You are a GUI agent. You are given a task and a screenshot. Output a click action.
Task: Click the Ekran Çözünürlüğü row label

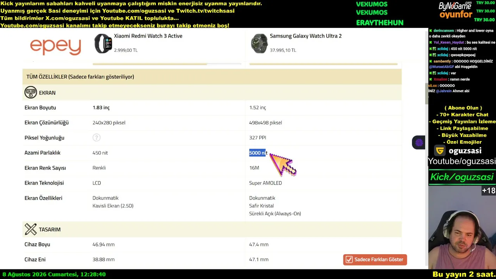pyautogui.click(x=46, y=123)
